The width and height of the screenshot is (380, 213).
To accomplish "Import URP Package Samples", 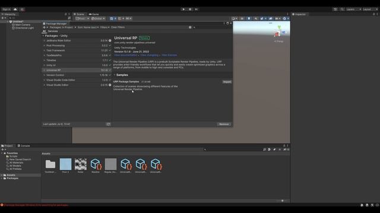I will pos(227,82).
